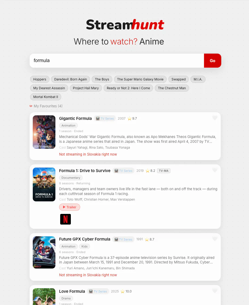Click the 10.0 star rating
Screen dimensions: 249x305
[x=126, y=291]
